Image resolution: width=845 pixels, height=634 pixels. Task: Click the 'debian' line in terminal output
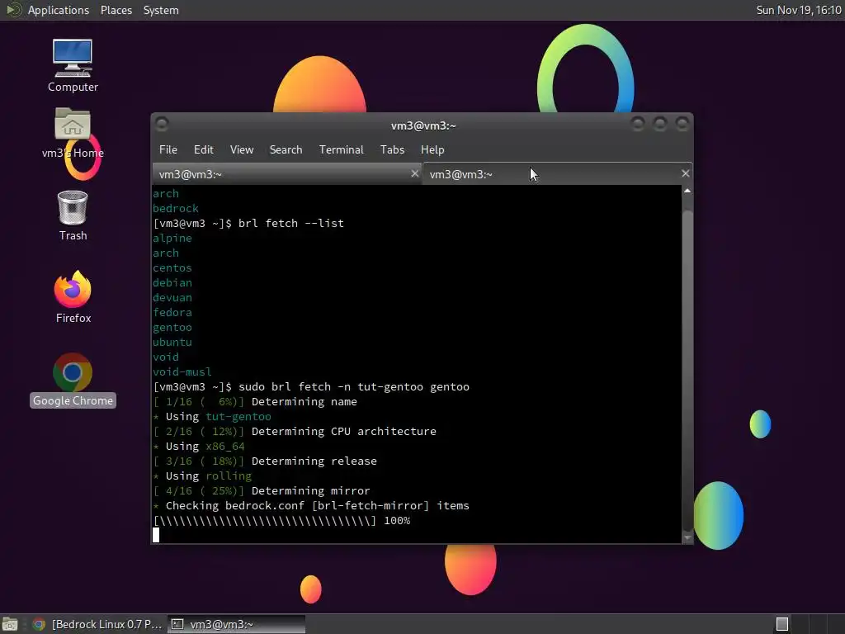(x=172, y=282)
